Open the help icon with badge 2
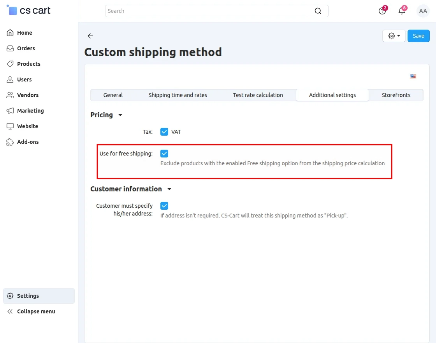Viewport: 436px width, 343px height. coord(382,11)
